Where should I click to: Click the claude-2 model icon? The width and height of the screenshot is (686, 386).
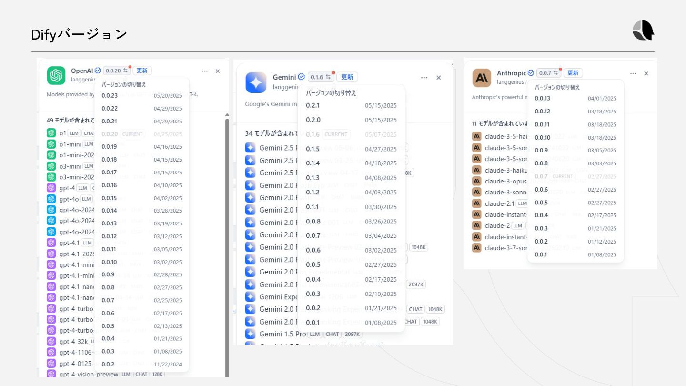tap(476, 225)
